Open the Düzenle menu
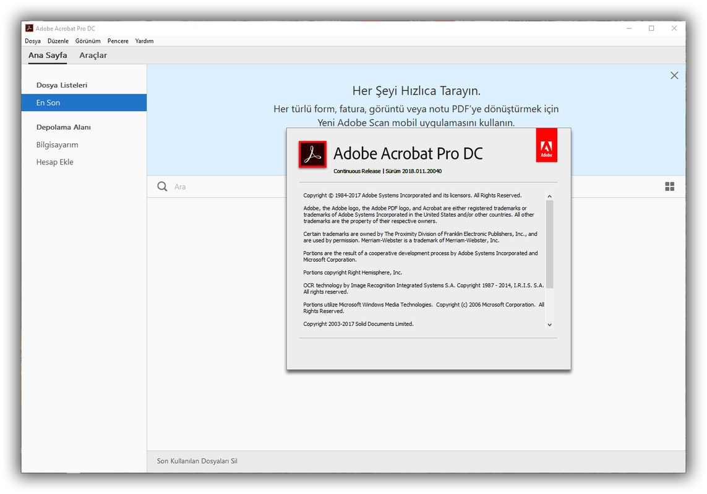Viewport: 707px width, 494px height. (58, 41)
